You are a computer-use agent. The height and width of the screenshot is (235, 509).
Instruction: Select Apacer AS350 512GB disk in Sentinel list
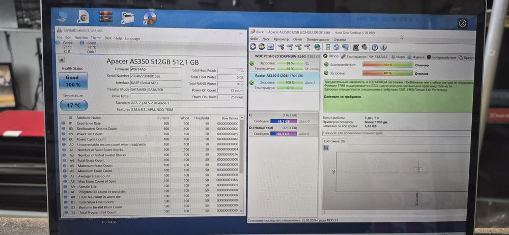[x=284, y=81]
